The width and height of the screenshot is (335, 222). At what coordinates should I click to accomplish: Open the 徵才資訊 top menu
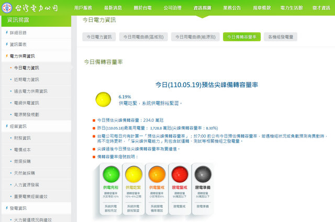321,8
